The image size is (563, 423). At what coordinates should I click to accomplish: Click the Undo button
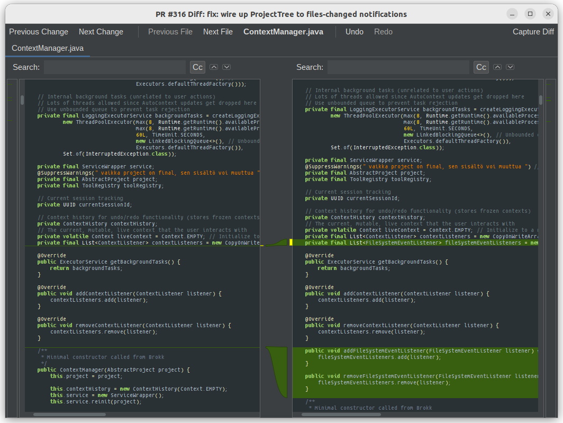[355, 32]
